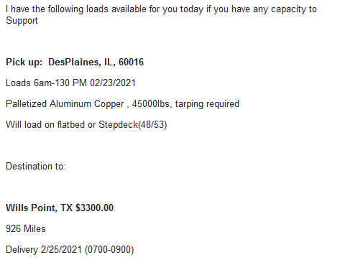Viewport: 340px width, 265px height.
Task: Click the 'Wills Point, TX' destination
Action: pyautogui.click(x=39, y=208)
